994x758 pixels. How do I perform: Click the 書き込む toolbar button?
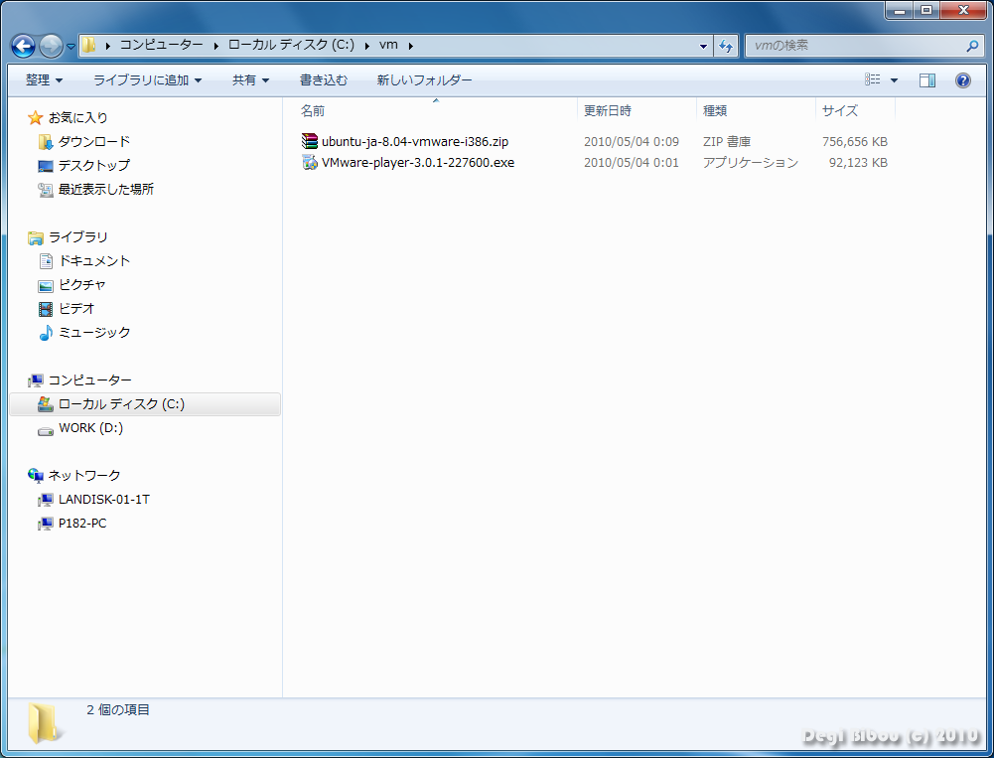(x=324, y=80)
